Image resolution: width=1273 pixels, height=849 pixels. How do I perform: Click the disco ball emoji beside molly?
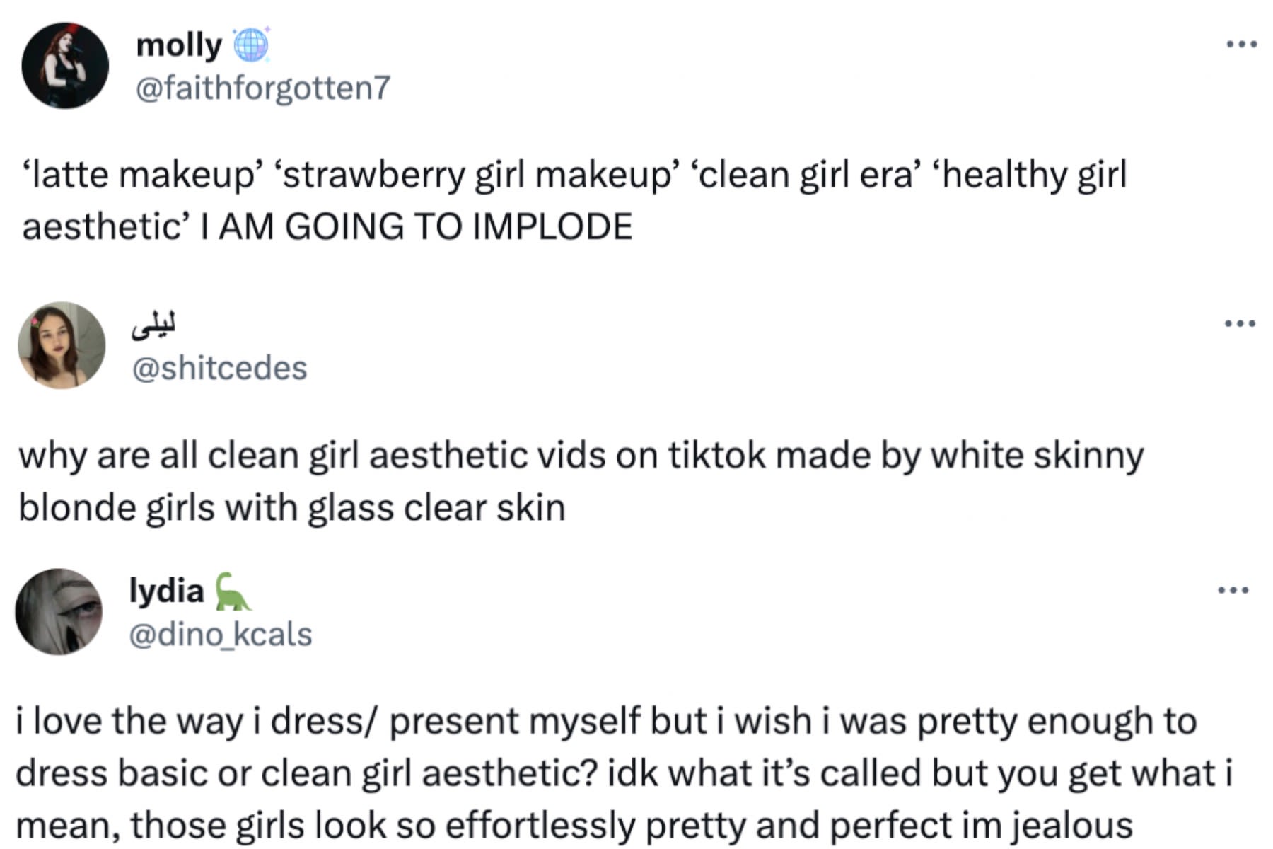pyautogui.click(x=250, y=45)
